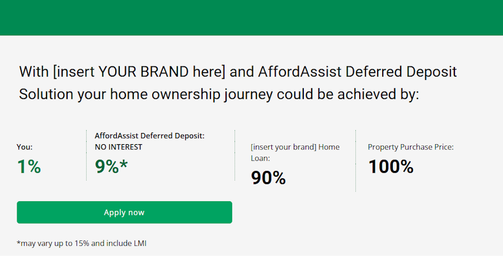Click the NO INTEREST text
Viewport: 503px width, 270px height.
[119, 147]
